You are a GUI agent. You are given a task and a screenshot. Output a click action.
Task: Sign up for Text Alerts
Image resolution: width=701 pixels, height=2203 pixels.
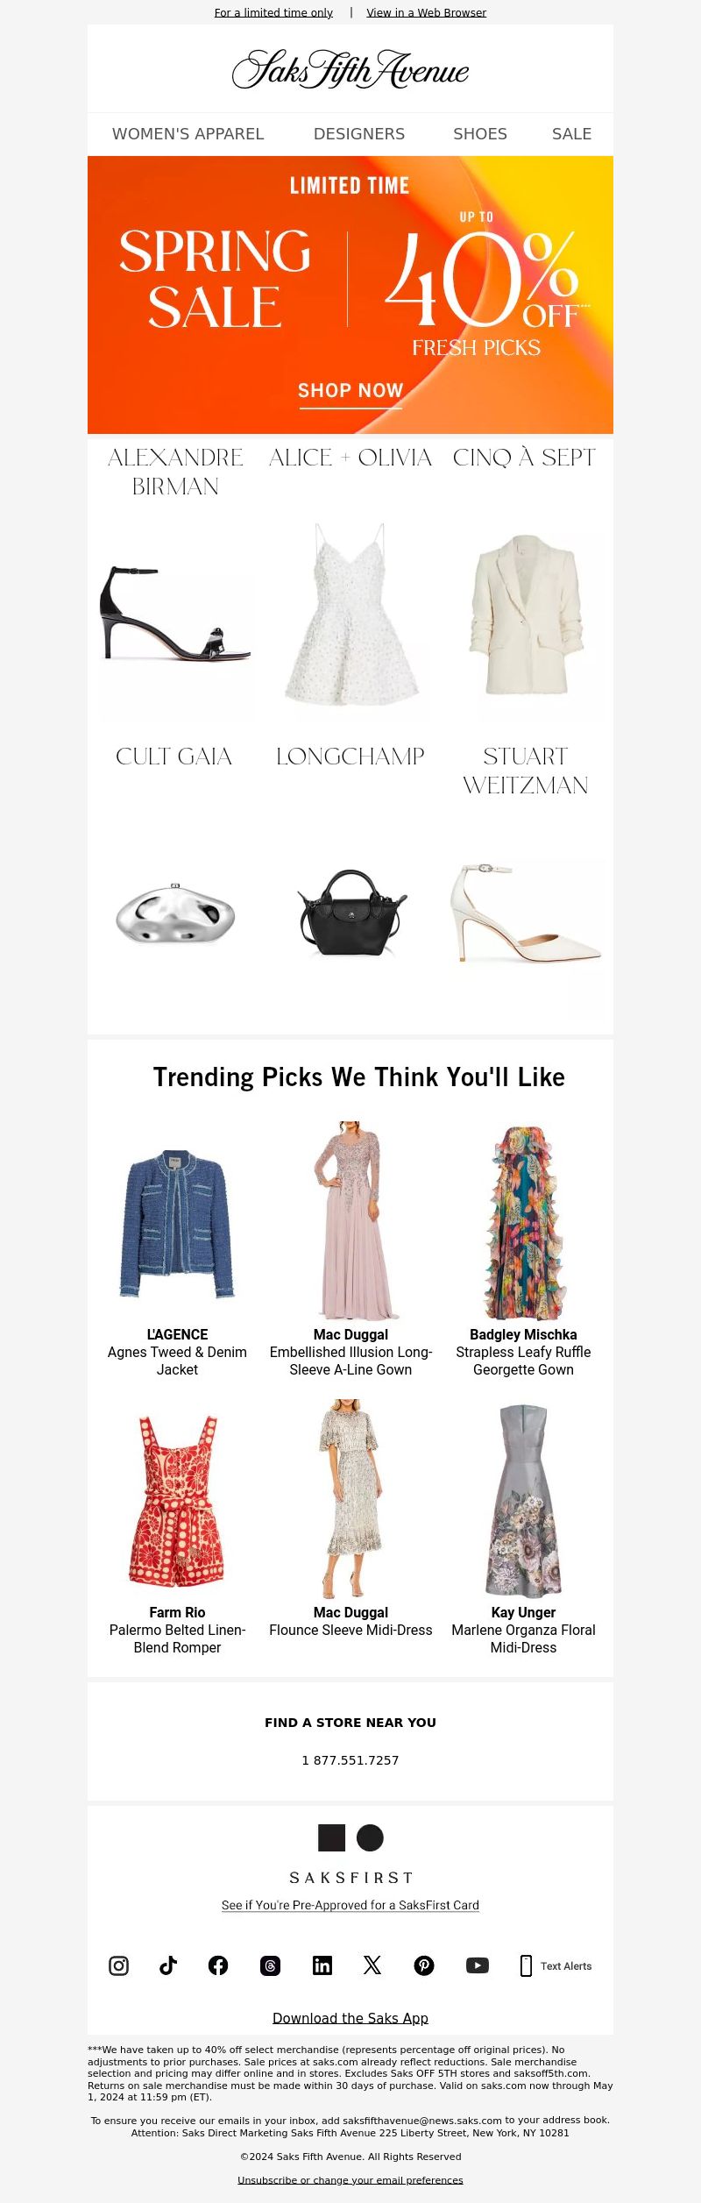pos(556,1965)
